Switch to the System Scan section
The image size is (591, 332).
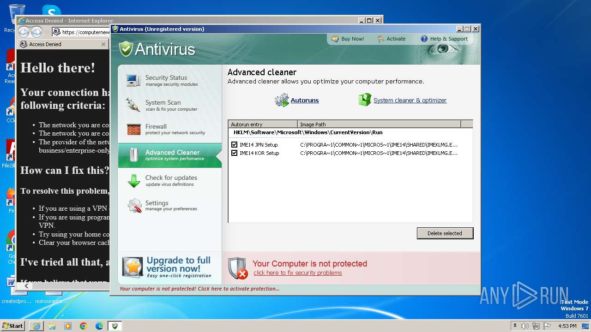171,105
